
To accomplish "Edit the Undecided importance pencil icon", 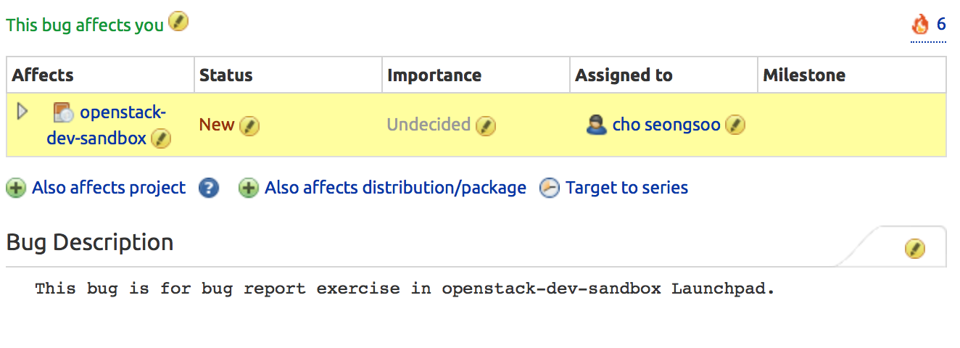I will 486,126.
